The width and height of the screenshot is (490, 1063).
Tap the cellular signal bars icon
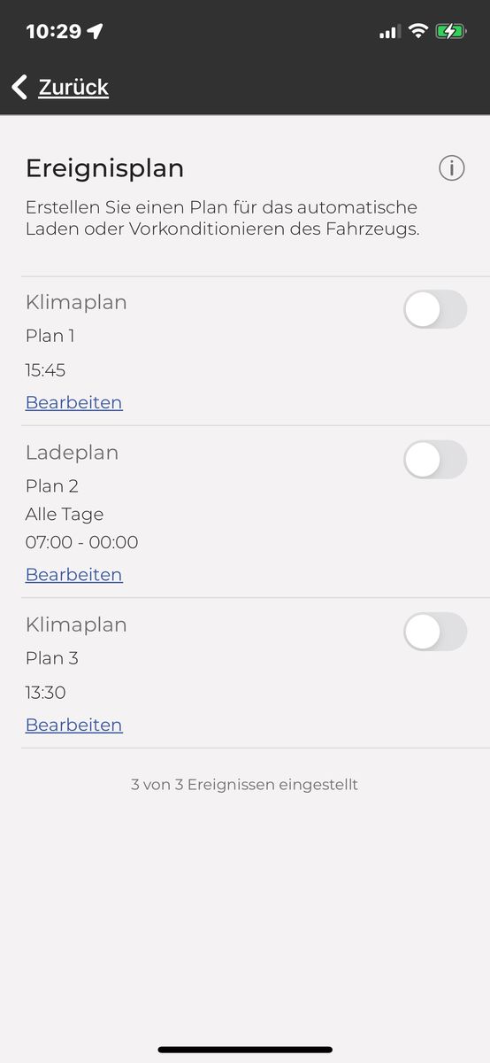(390, 32)
